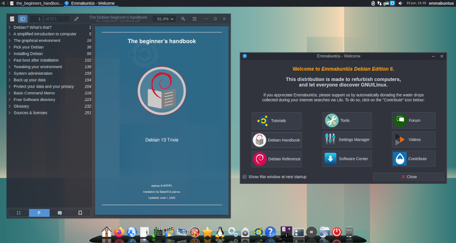Expand 'Debian? What's that?' outline entry
This screenshot has height=243, width=456.
(10, 27)
